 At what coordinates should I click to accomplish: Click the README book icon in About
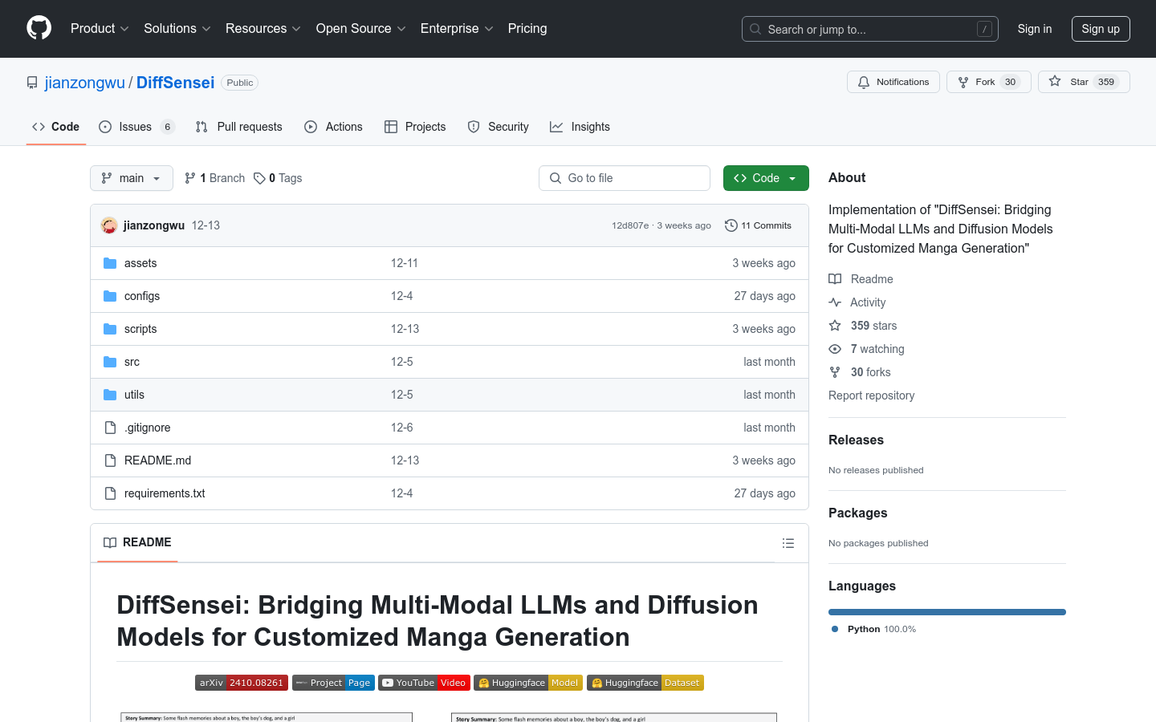[x=835, y=279]
